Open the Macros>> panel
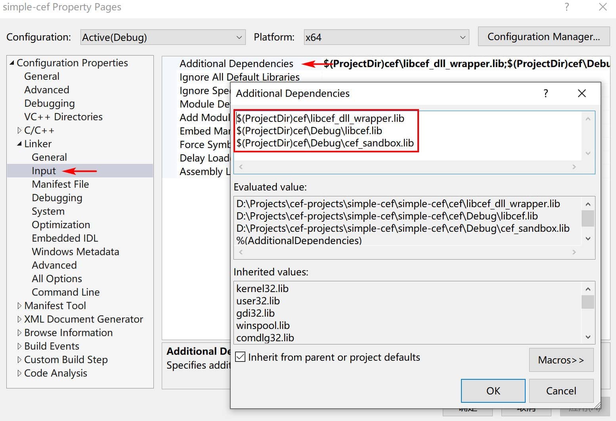The width and height of the screenshot is (616, 421). click(561, 360)
